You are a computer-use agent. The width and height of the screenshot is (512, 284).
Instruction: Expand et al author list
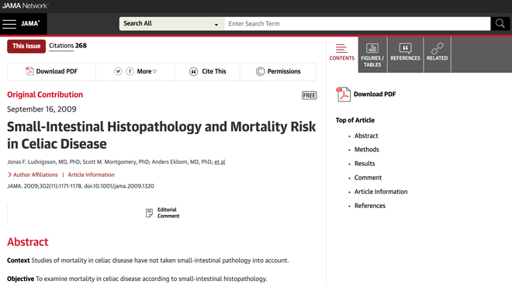[x=220, y=162]
